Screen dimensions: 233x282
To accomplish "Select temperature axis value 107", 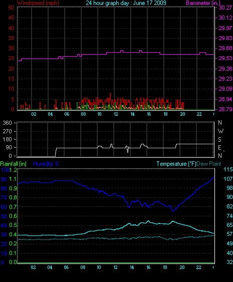I will click(x=228, y=179).
